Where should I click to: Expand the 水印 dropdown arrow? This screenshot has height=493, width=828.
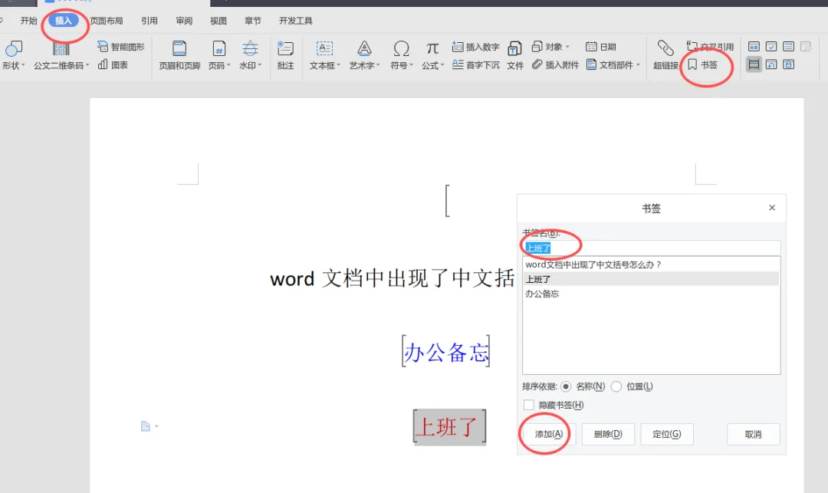click(x=260, y=65)
